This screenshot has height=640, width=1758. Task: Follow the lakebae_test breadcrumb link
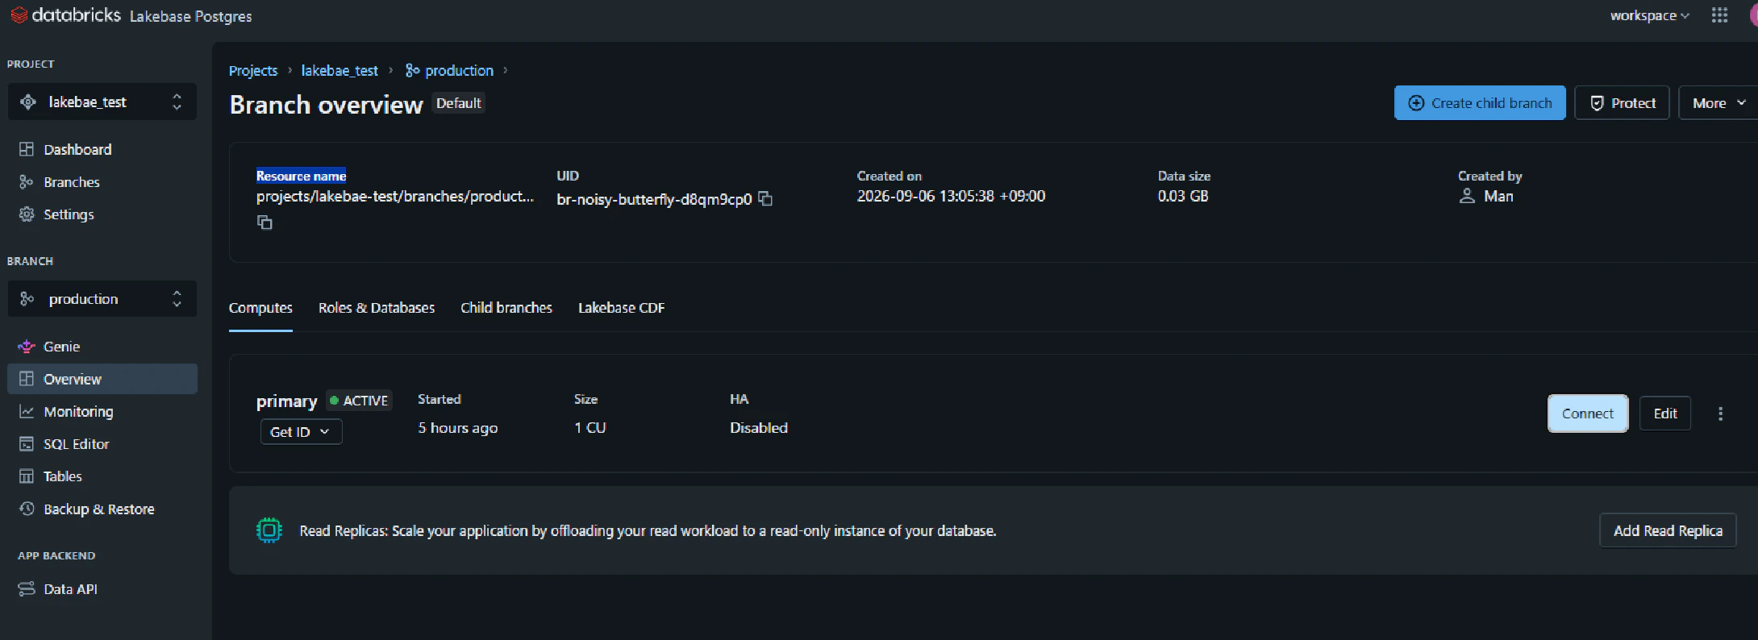340,71
